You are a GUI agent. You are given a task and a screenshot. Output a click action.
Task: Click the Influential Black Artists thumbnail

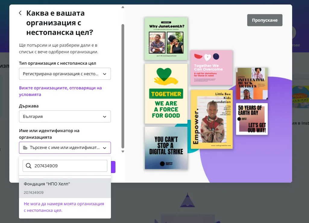(x=252, y=83)
